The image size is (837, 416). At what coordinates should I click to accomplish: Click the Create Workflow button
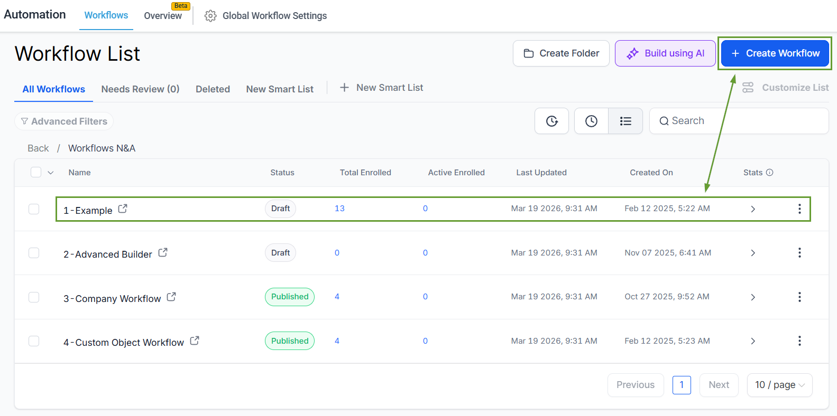pyautogui.click(x=775, y=53)
